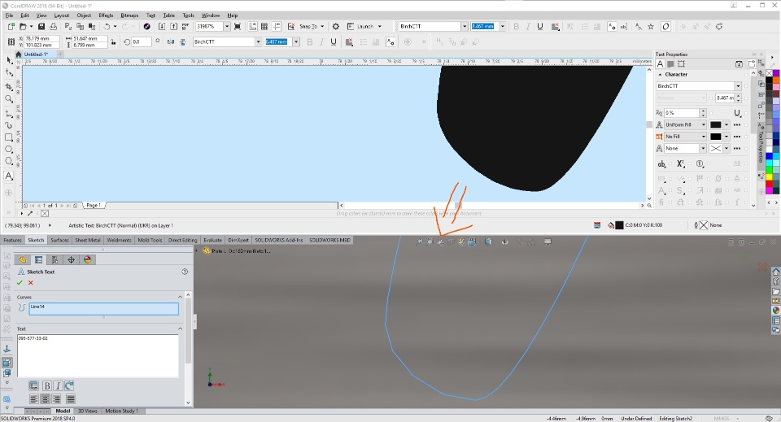Select Full Justify in Sketch Text panel

71,399
